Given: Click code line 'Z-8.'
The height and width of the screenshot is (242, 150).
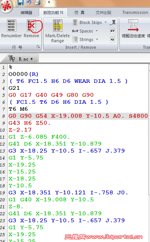Looking at the screenshot, I should pos(16,206).
